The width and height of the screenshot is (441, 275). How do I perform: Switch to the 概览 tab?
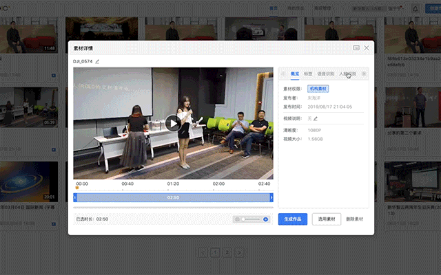pyautogui.click(x=294, y=74)
